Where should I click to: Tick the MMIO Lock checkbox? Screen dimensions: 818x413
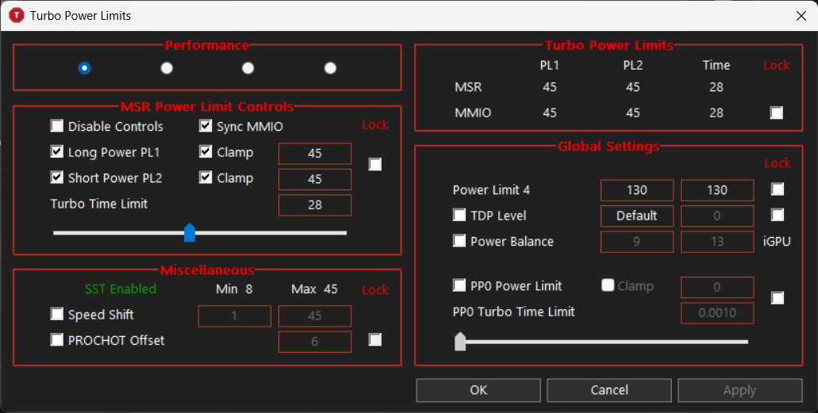(777, 113)
